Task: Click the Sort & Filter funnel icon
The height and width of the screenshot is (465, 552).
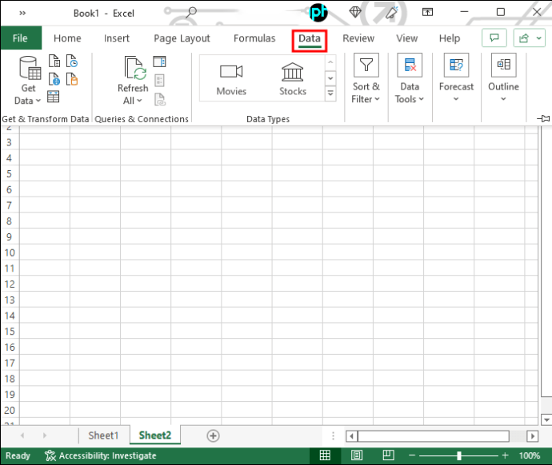Action: point(366,65)
